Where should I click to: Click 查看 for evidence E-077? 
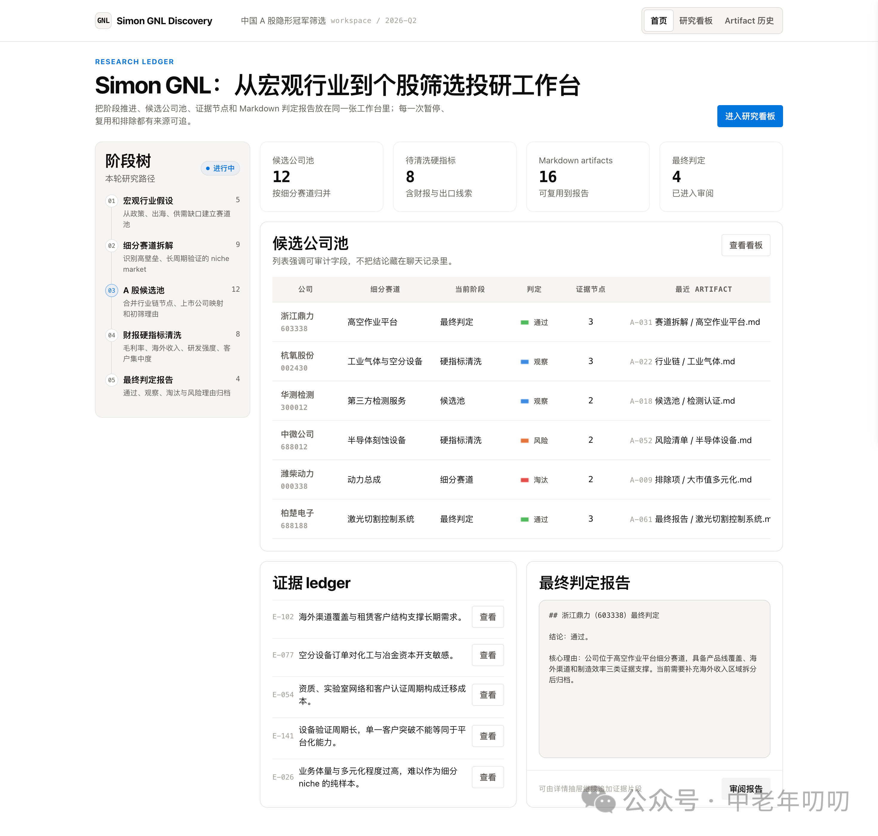pos(488,655)
